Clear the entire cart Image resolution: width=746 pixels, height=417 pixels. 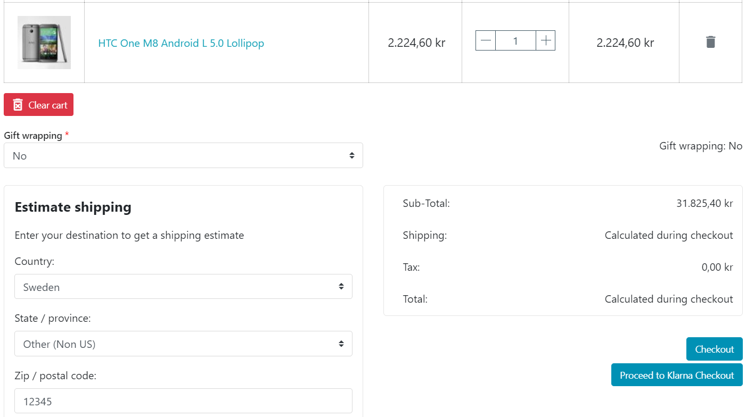[x=38, y=105]
